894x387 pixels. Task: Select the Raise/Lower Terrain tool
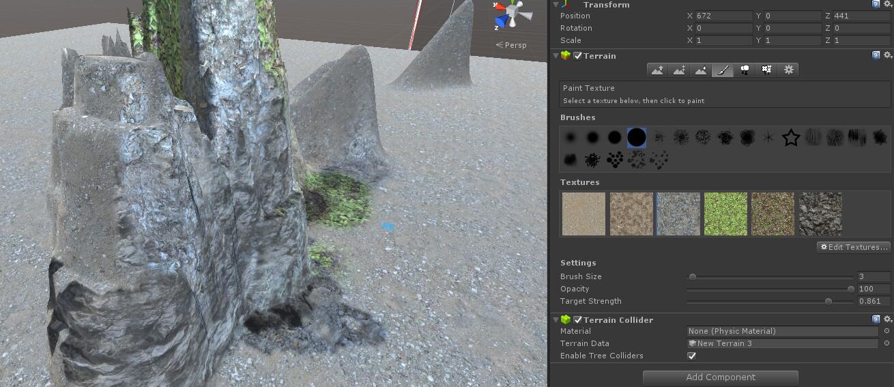[x=657, y=70]
